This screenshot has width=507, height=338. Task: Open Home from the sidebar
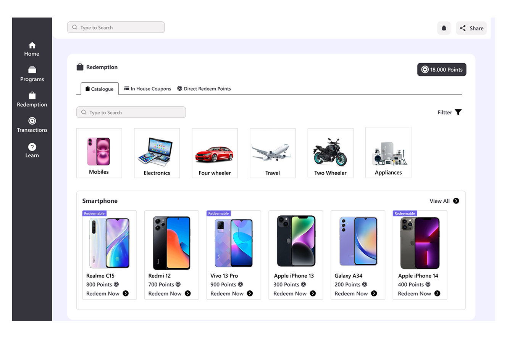click(x=32, y=50)
